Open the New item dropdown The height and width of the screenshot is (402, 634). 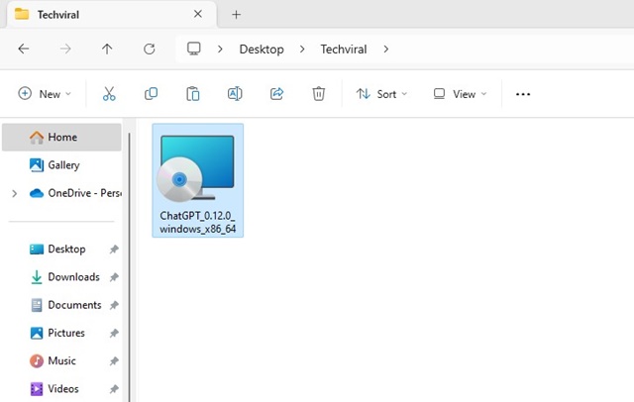pyautogui.click(x=45, y=94)
